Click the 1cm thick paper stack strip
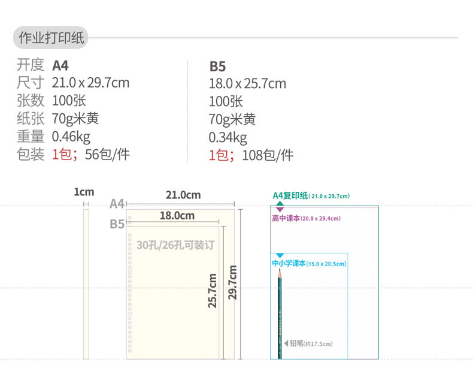This screenshot has width=473, height=374. click(x=86, y=284)
